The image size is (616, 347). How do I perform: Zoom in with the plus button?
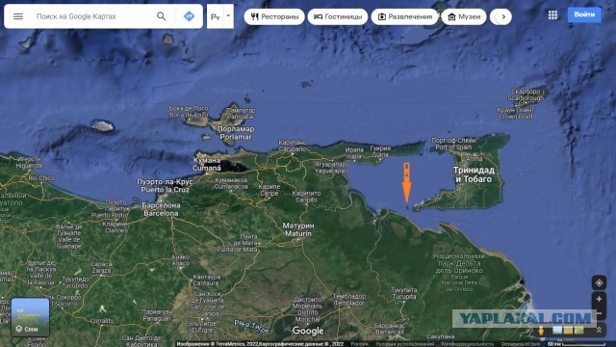(x=599, y=300)
